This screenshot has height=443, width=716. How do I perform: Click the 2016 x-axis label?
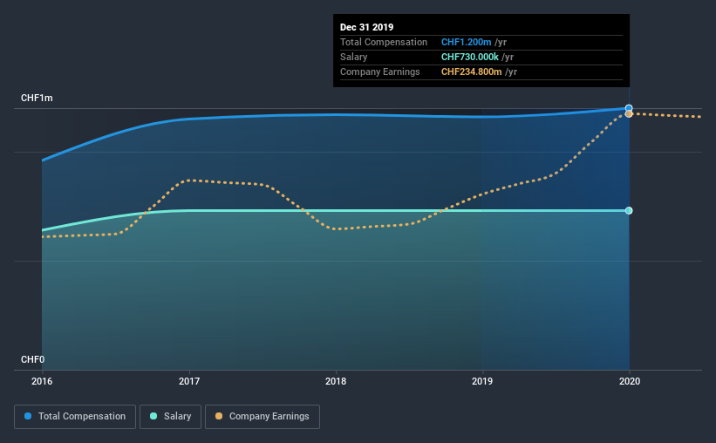(42, 381)
